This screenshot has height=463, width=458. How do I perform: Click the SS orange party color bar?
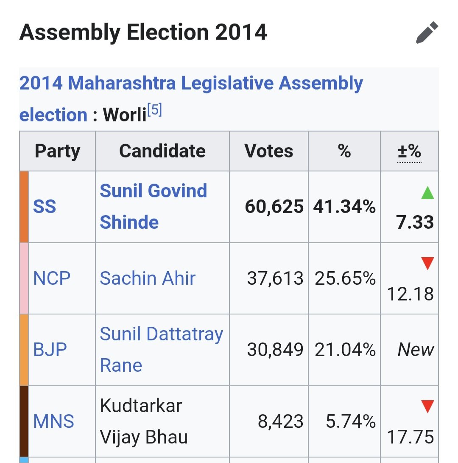coord(24,207)
